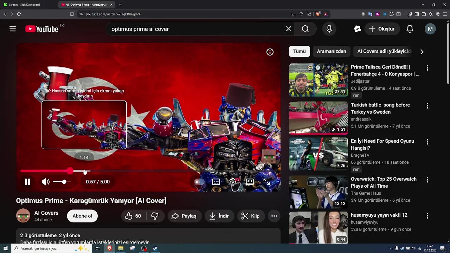450x253 pixels.
Task: Open the browser main menu
Action: 445,14
